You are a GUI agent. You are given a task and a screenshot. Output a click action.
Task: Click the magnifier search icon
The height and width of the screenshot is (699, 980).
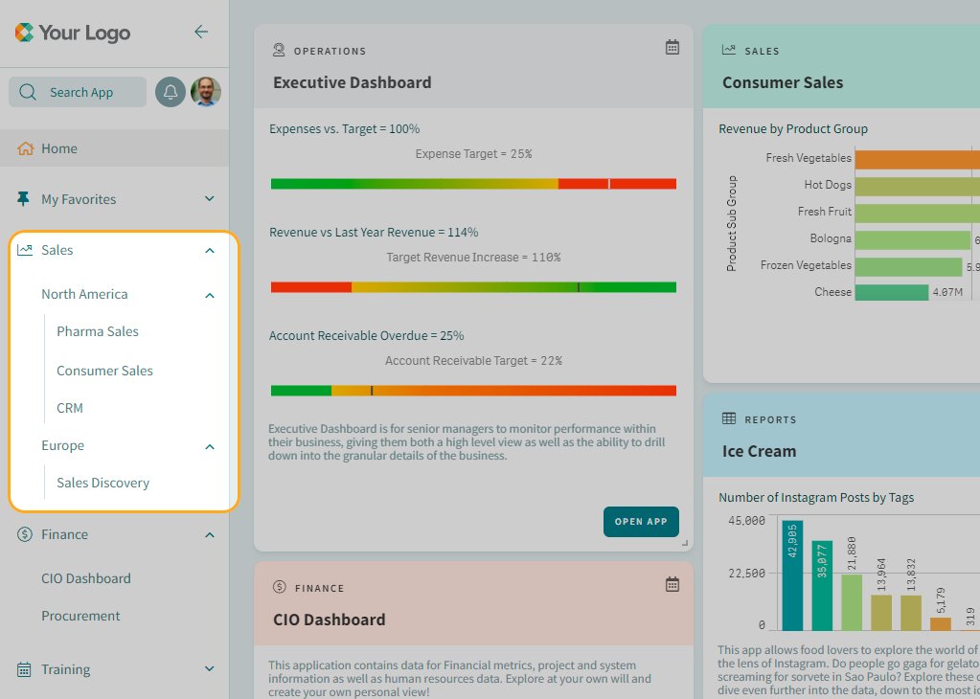(x=28, y=93)
